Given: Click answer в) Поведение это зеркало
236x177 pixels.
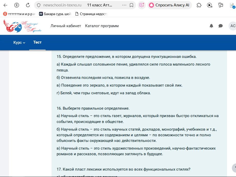Looking at the screenshot, I should (x=119, y=85).
